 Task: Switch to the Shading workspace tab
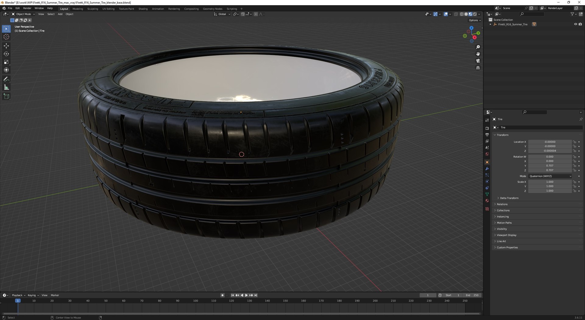coord(143,9)
